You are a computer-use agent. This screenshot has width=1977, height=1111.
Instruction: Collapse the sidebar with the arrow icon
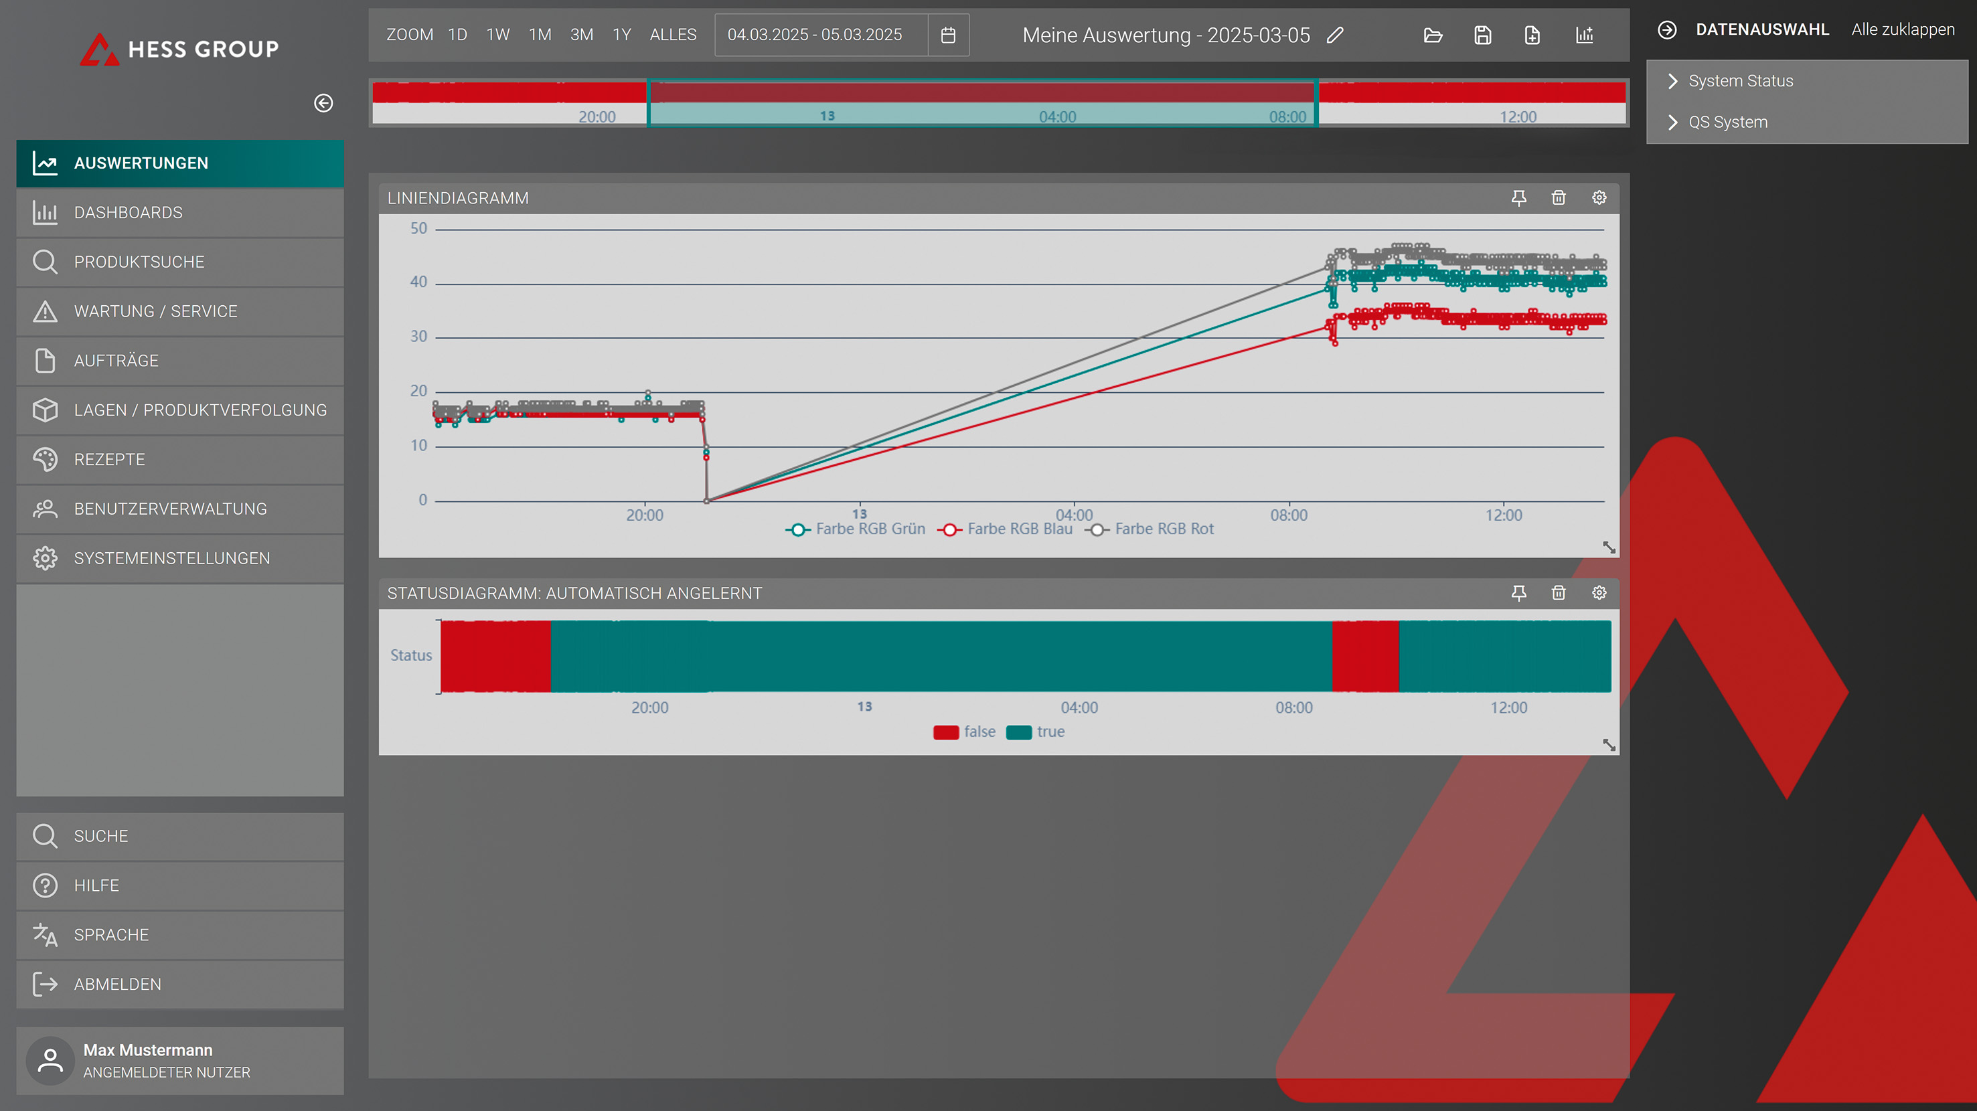(x=323, y=103)
